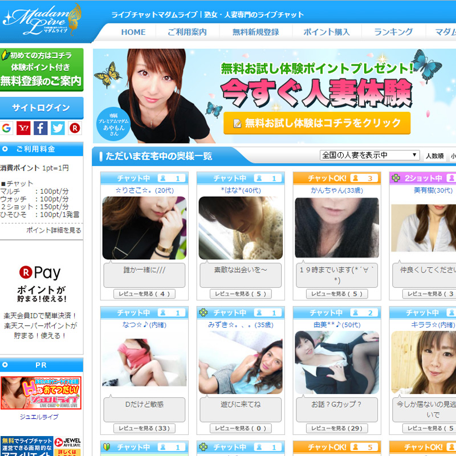Screen dimensions: 456x456
Task: View かんちゃん's reviews (5)
Action: (337, 294)
